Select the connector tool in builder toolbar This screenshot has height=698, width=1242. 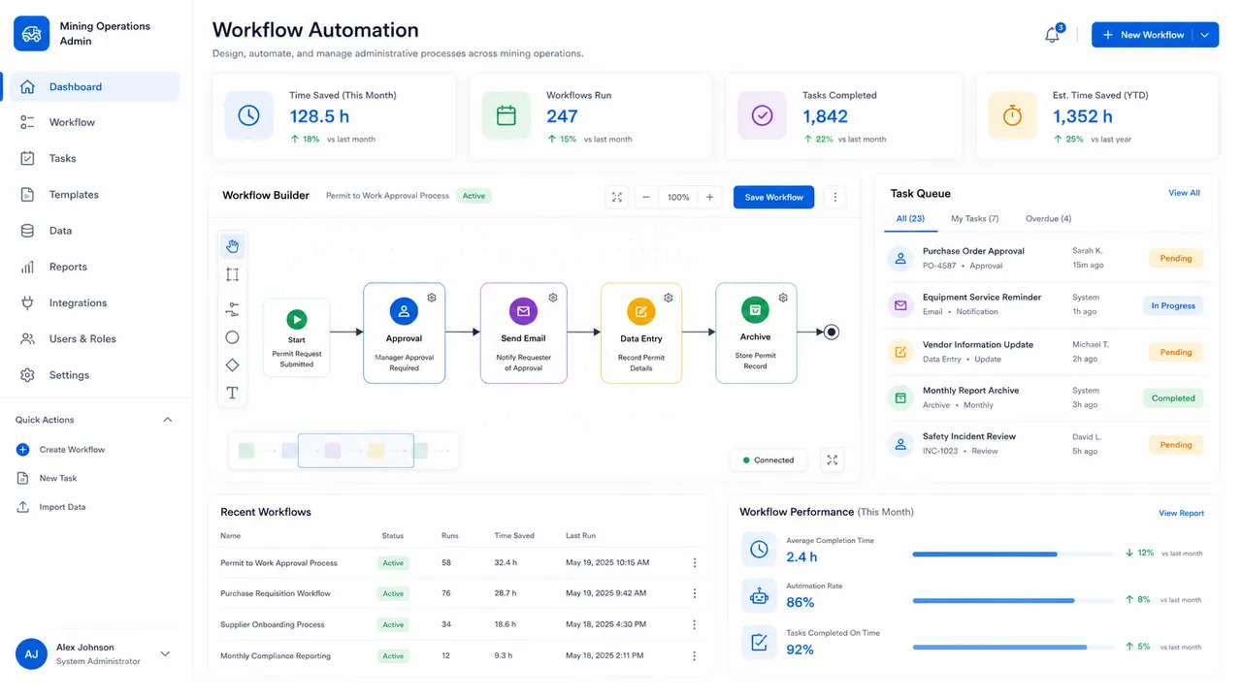[232, 310]
